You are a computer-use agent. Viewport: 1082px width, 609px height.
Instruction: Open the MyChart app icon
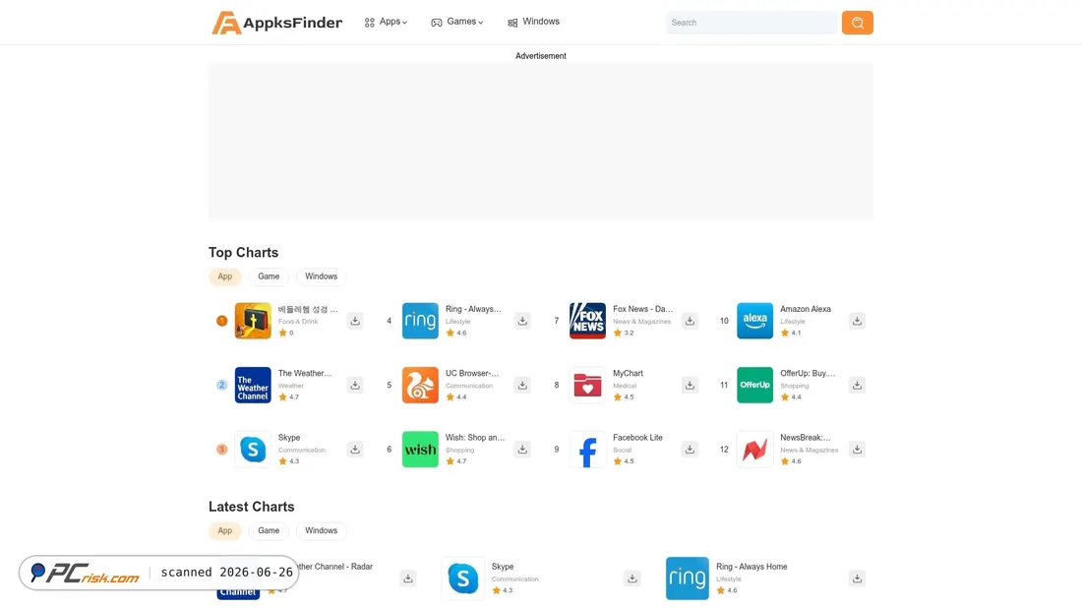(x=587, y=385)
